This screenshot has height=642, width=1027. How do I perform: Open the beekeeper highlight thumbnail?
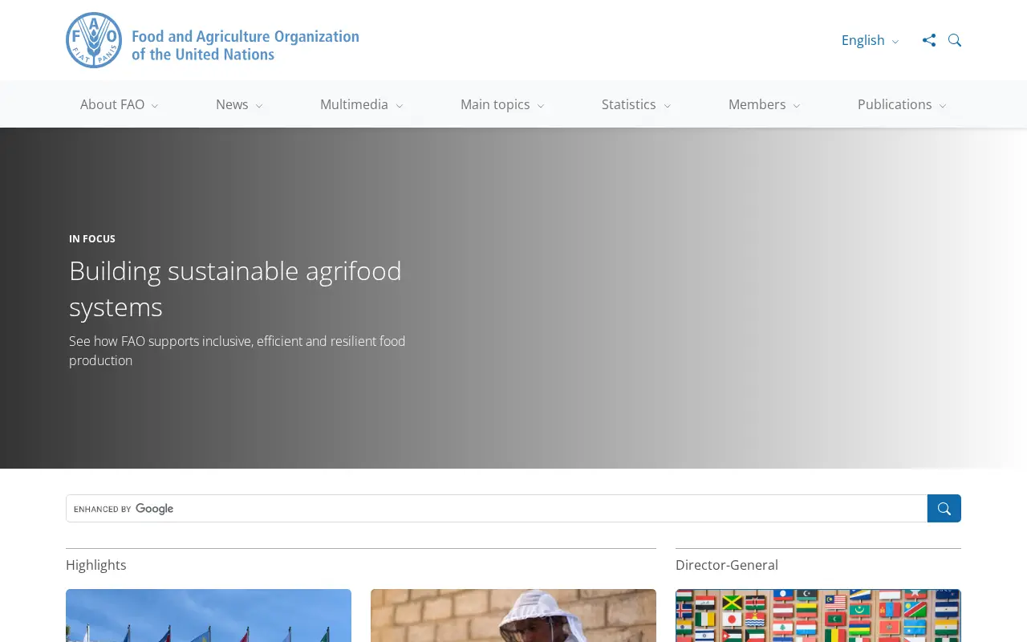click(x=513, y=616)
